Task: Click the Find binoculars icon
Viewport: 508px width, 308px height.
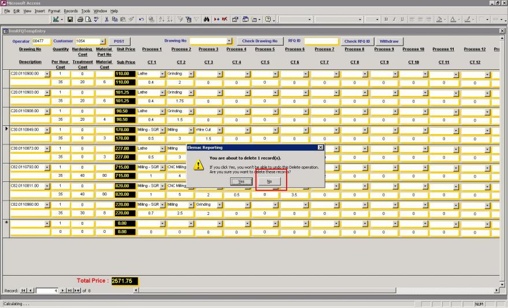Action: coord(206,20)
